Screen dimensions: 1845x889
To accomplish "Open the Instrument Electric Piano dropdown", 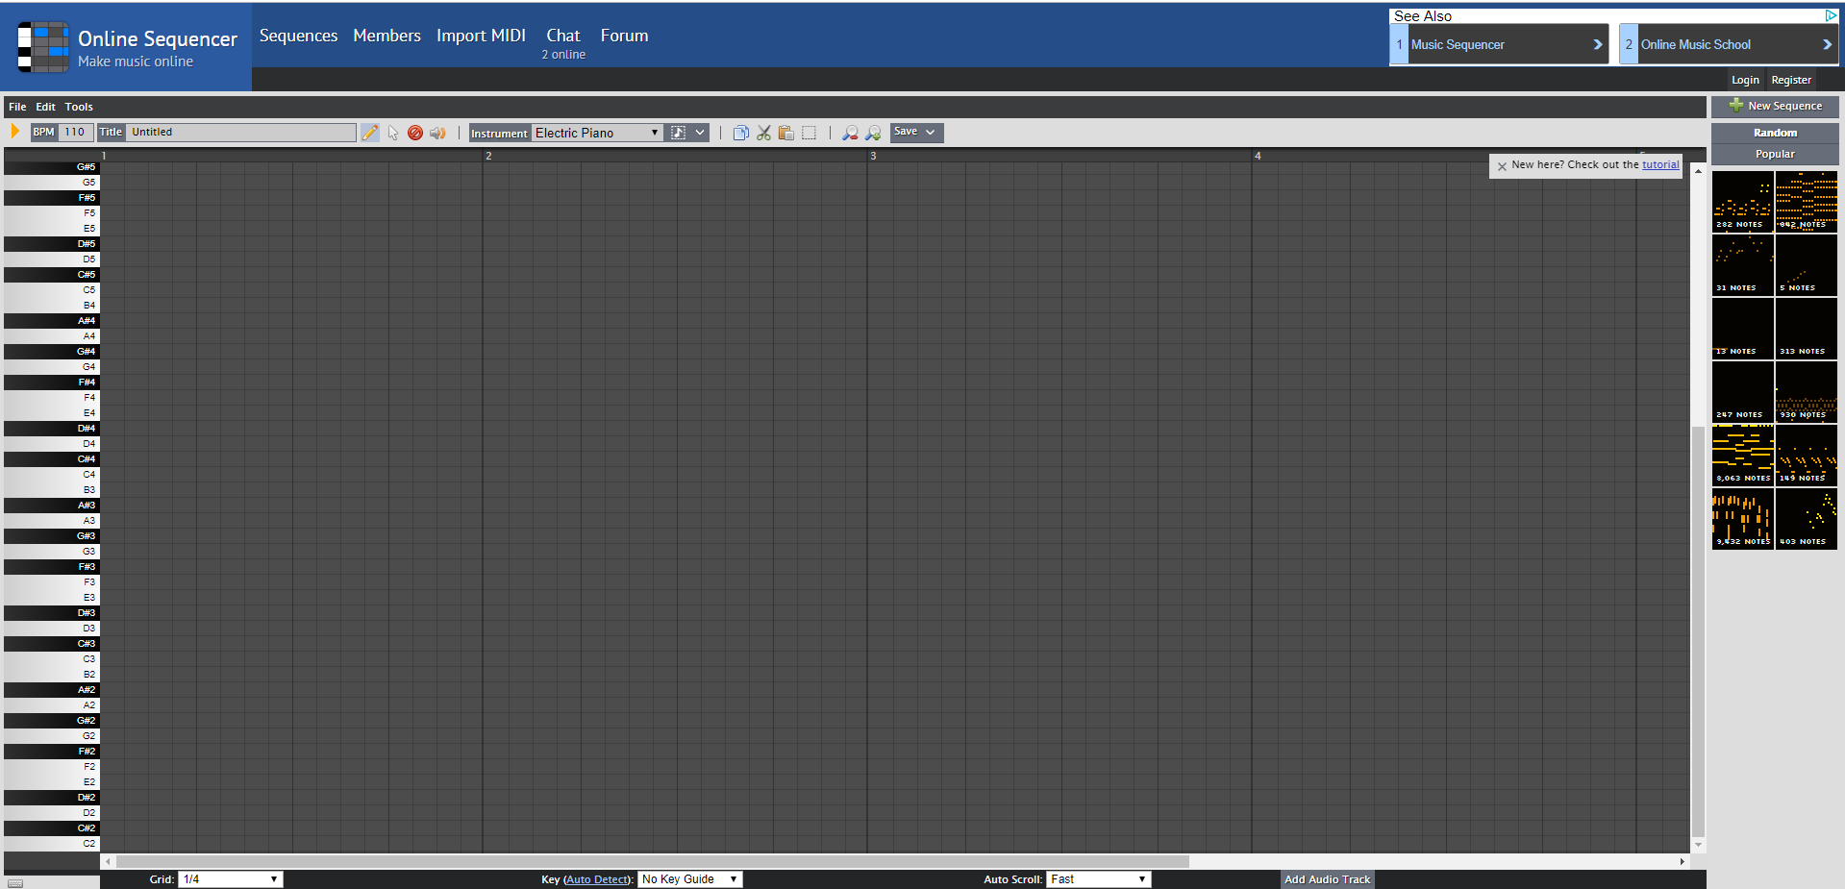I will 597,133.
